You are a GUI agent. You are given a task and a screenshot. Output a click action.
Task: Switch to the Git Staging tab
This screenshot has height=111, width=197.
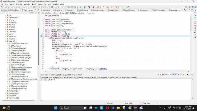[70, 75]
